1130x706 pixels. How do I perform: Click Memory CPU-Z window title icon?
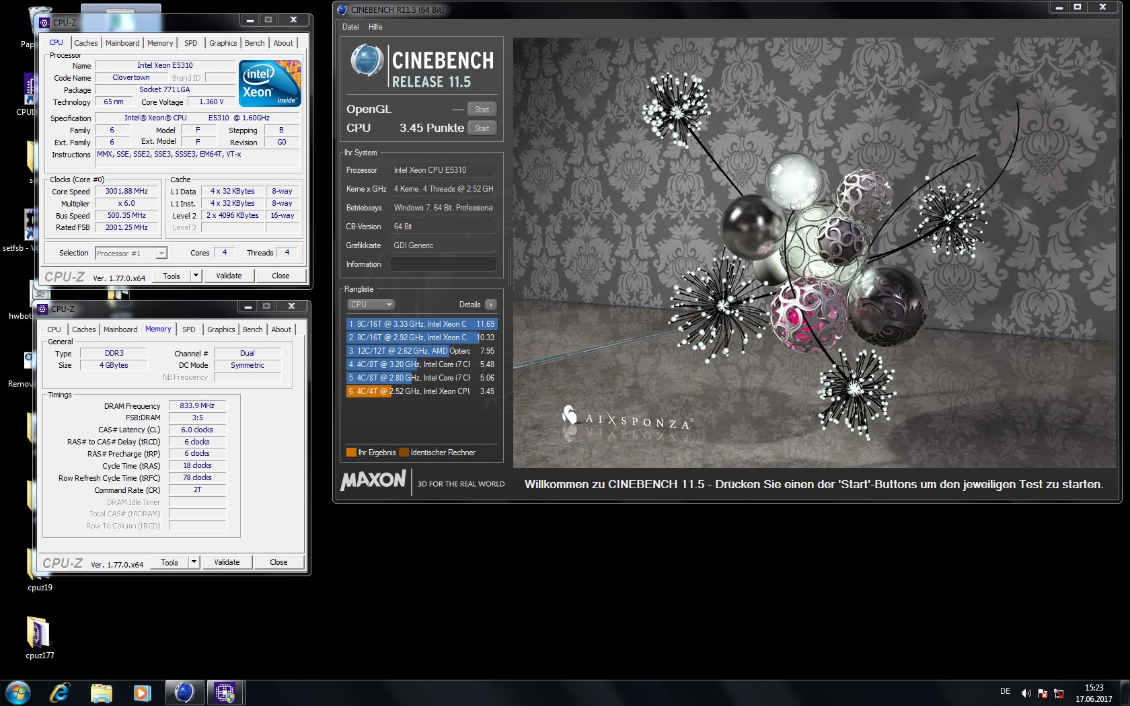click(x=44, y=309)
